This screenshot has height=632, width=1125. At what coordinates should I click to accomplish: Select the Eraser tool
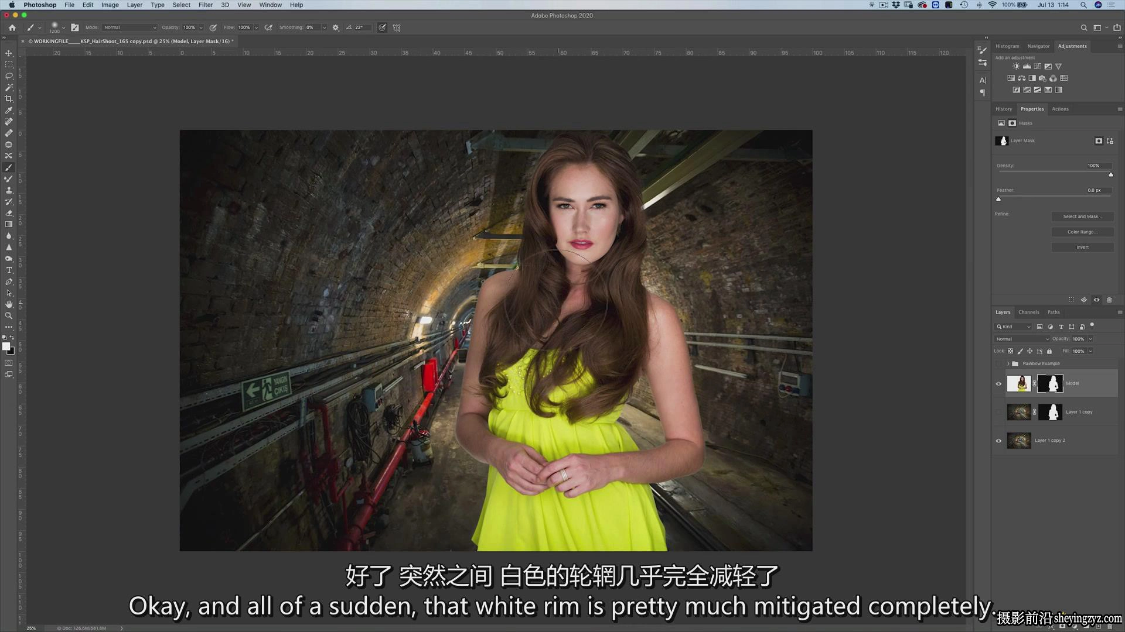click(9, 213)
